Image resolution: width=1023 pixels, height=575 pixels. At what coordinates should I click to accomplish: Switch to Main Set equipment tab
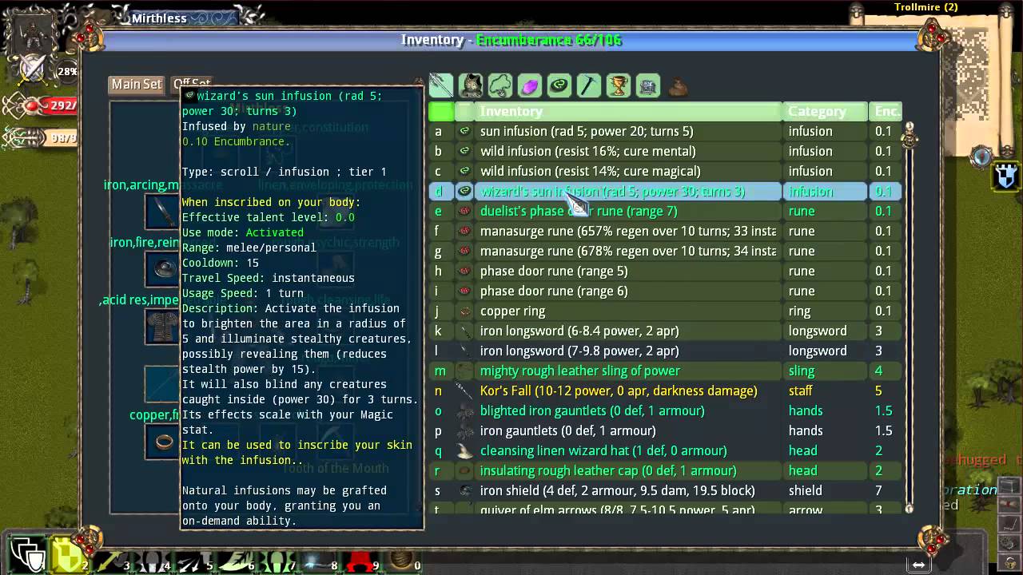click(x=137, y=84)
